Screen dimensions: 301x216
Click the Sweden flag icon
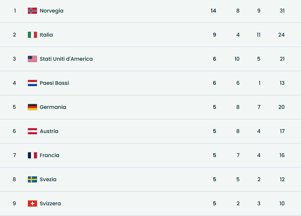coord(32,179)
